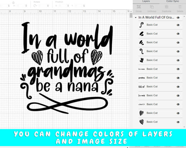Image resolution: width=186 pixels, height=148 pixels.
Task: Hide the S-shaped swirl layer via eye
Action: click(x=178, y=25)
